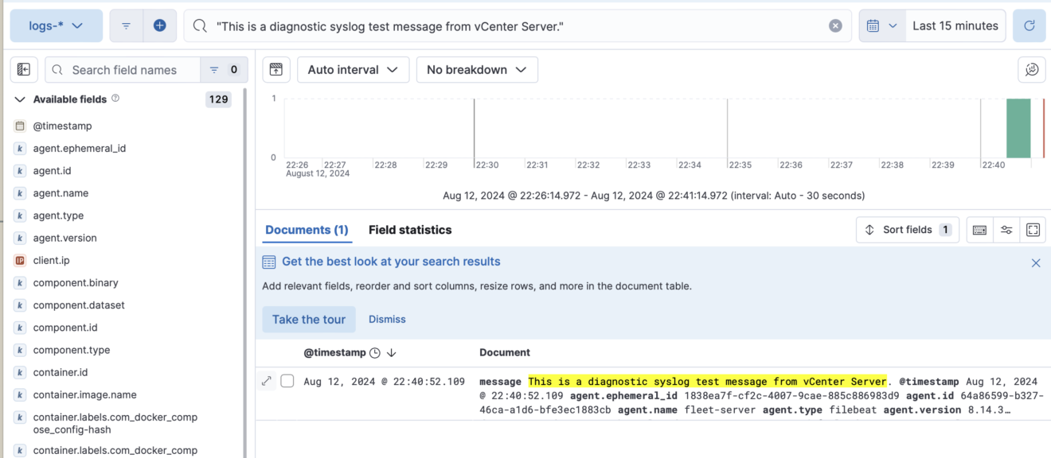
Task: Open display options for the document table
Action: point(1006,230)
